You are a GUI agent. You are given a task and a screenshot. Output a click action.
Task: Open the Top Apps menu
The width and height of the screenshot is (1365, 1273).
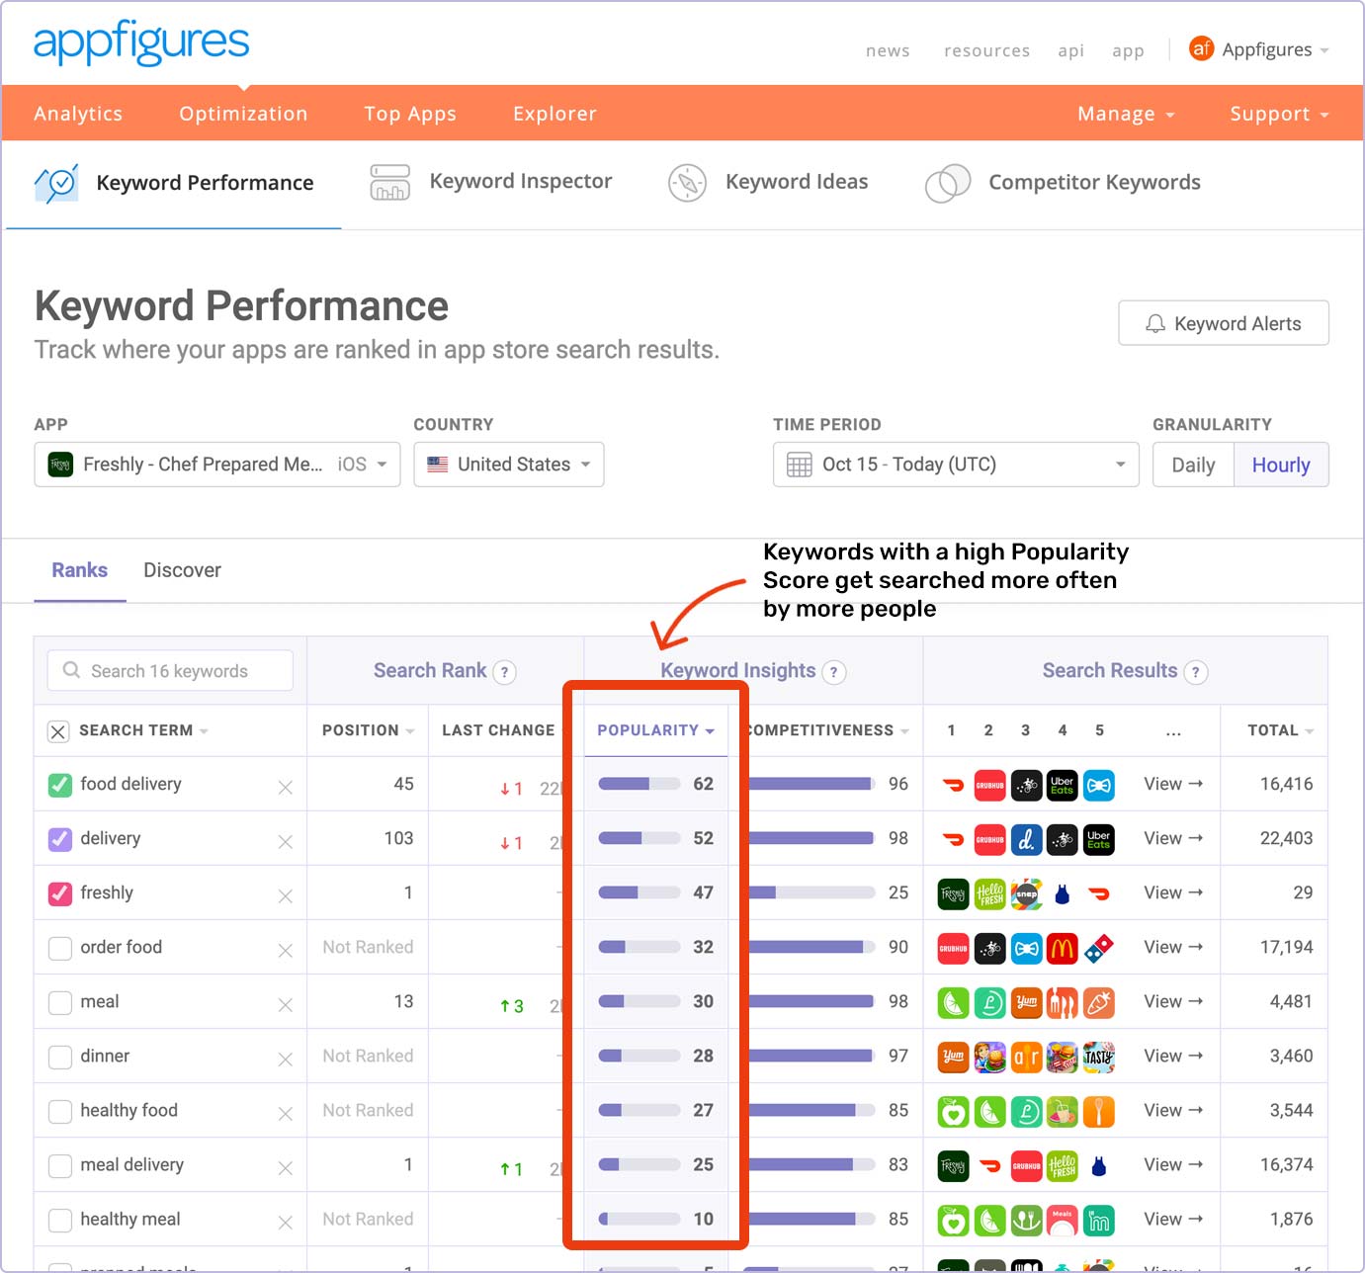(x=409, y=113)
